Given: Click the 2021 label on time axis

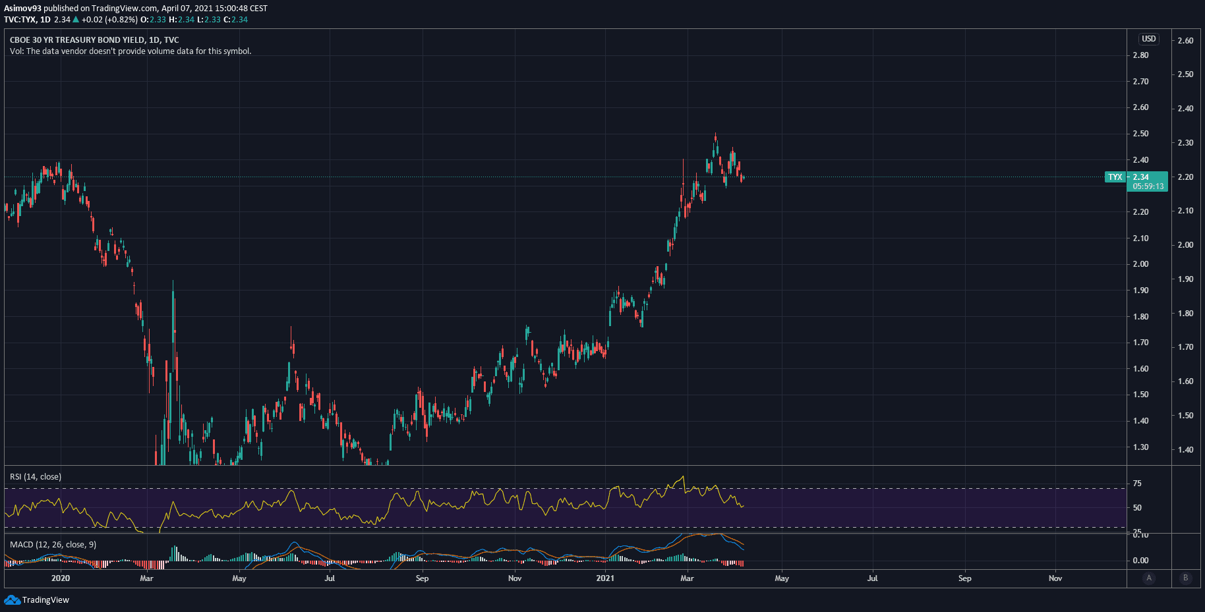Looking at the screenshot, I should (604, 578).
